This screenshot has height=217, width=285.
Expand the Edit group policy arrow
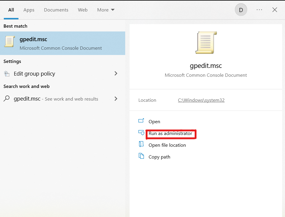[116, 74]
